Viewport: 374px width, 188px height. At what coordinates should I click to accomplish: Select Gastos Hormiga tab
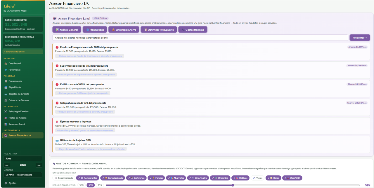tap(193, 30)
